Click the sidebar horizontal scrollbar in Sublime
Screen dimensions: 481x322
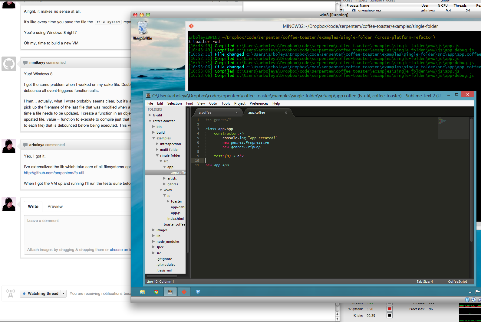click(162, 276)
